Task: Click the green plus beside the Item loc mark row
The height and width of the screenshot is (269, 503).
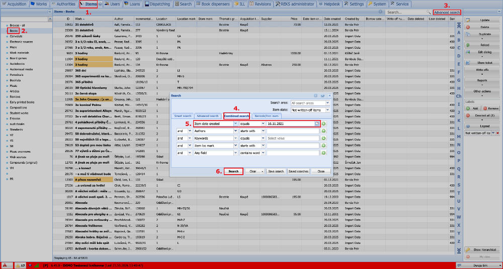Action: [323, 146]
